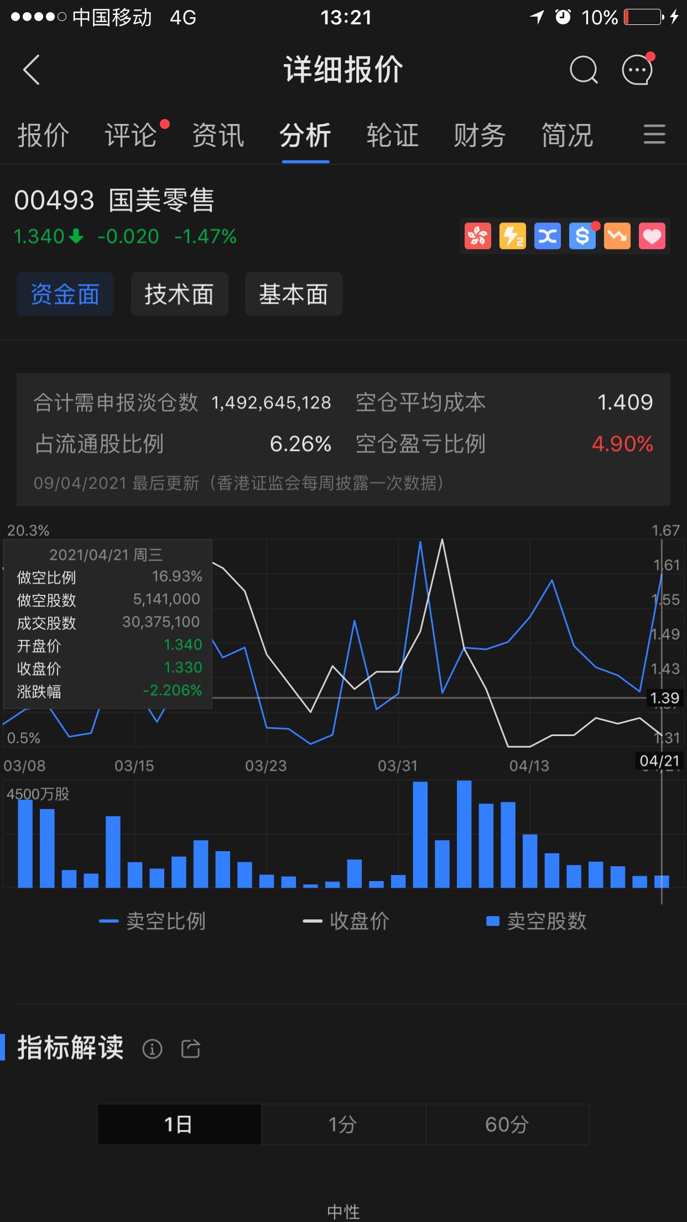Viewport: 687px width, 1222px height.
Task: Select the 分析 tab
Action: pos(305,135)
